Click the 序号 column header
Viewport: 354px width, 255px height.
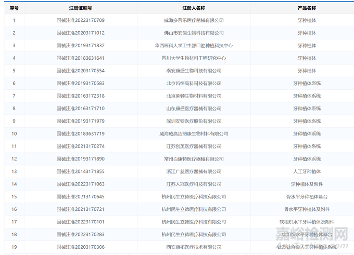click(14, 8)
